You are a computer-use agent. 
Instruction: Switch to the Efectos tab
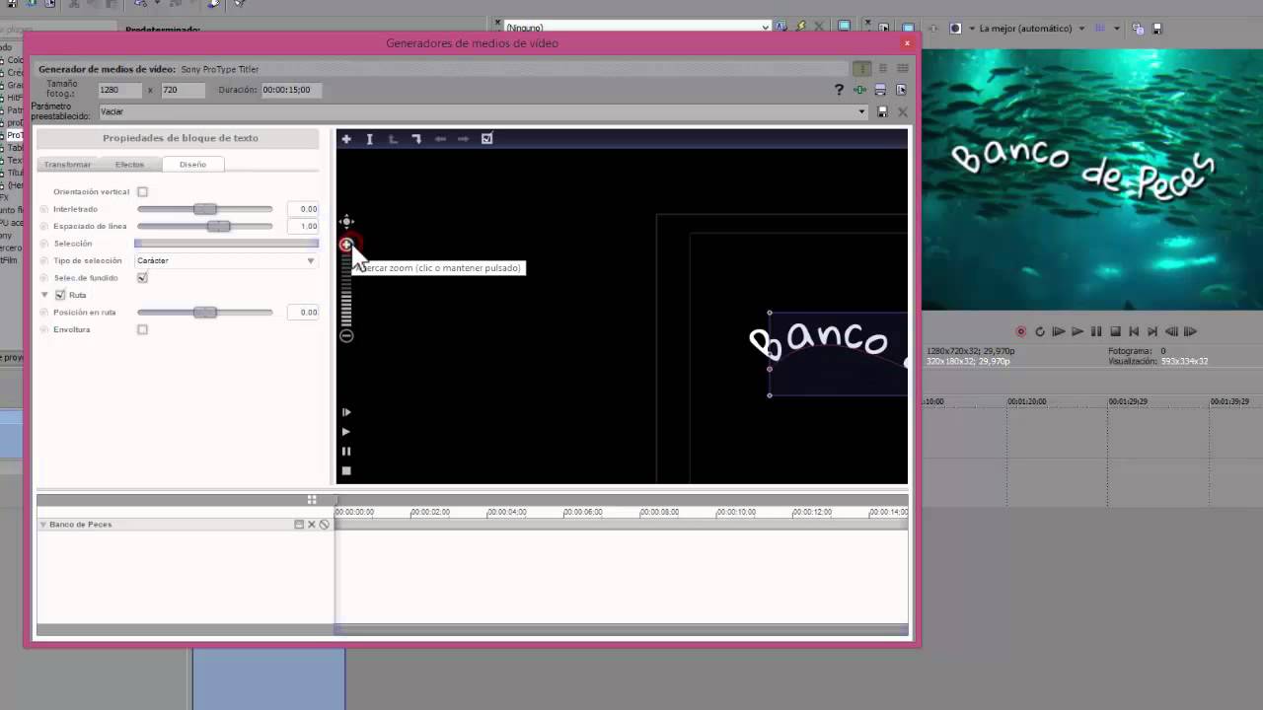[129, 165]
